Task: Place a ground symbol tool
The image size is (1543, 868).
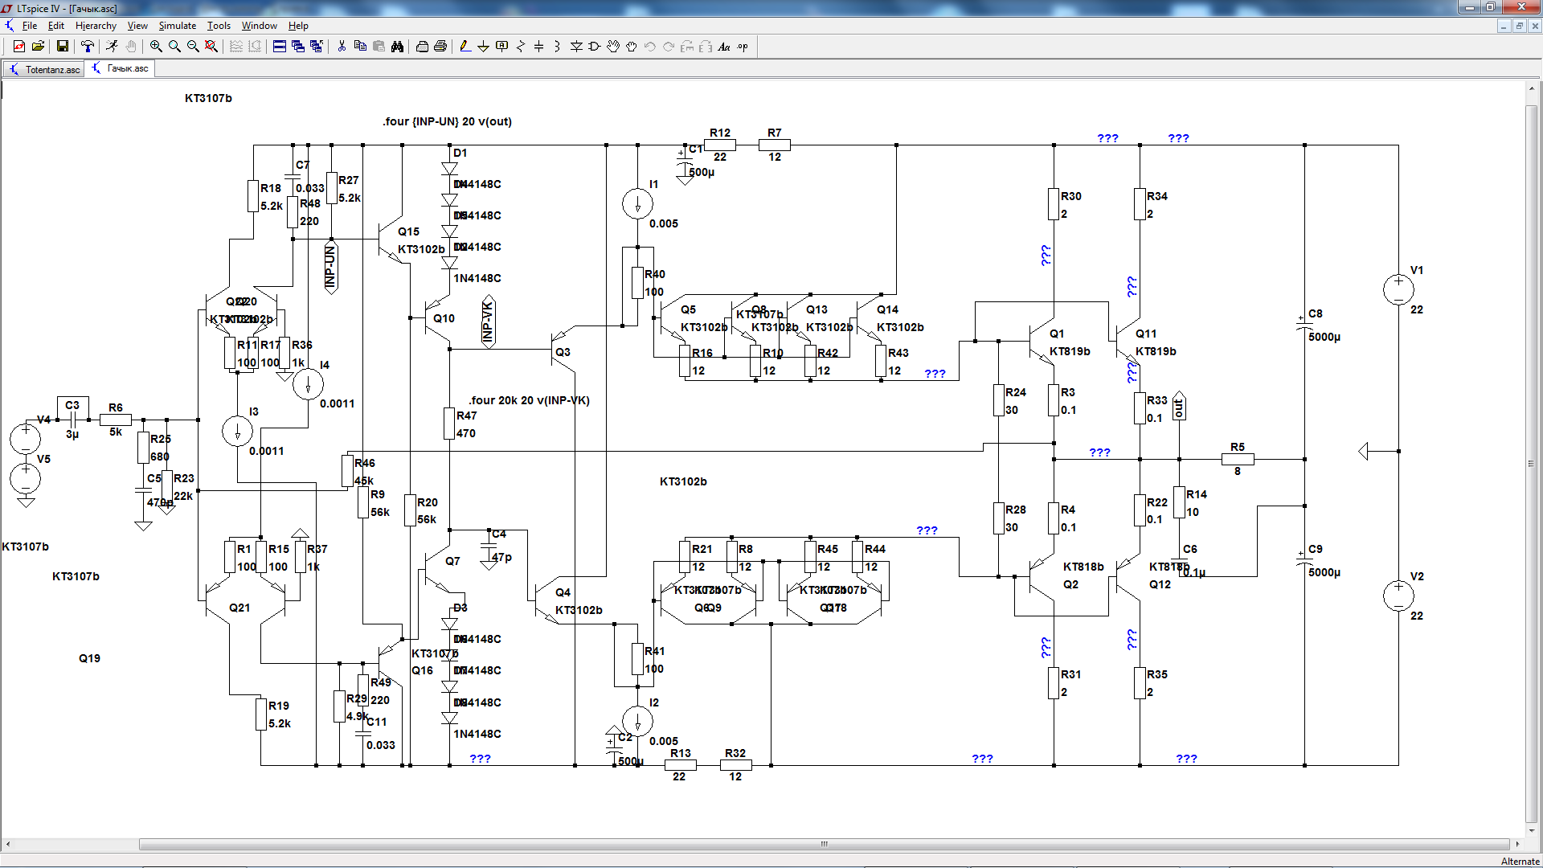Action: pyautogui.click(x=483, y=47)
